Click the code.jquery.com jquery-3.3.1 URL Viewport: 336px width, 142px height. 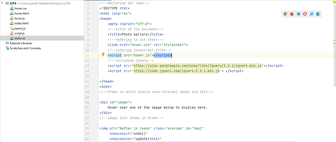[177, 71]
